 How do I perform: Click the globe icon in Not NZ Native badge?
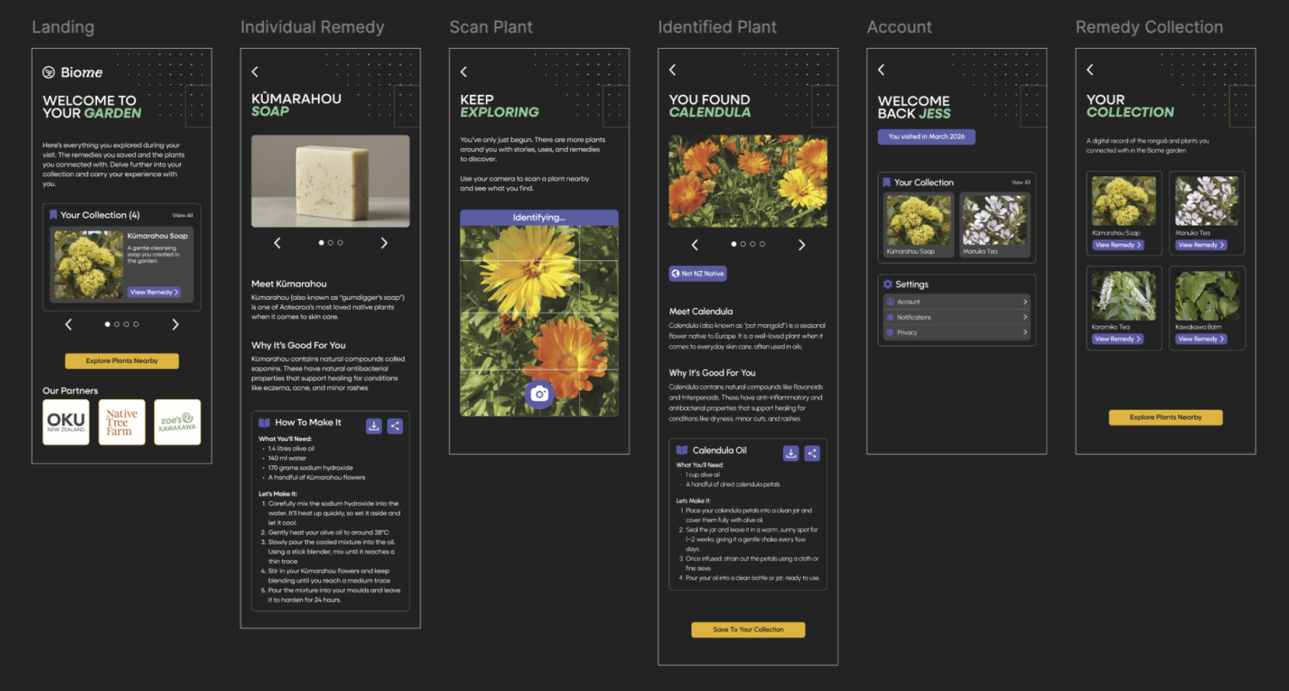pyautogui.click(x=676, y=273)
